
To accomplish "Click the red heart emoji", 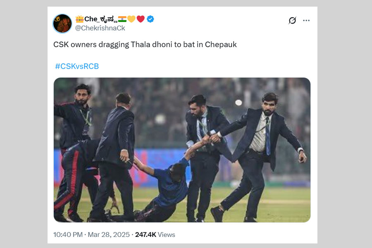I will click(141, 19).
